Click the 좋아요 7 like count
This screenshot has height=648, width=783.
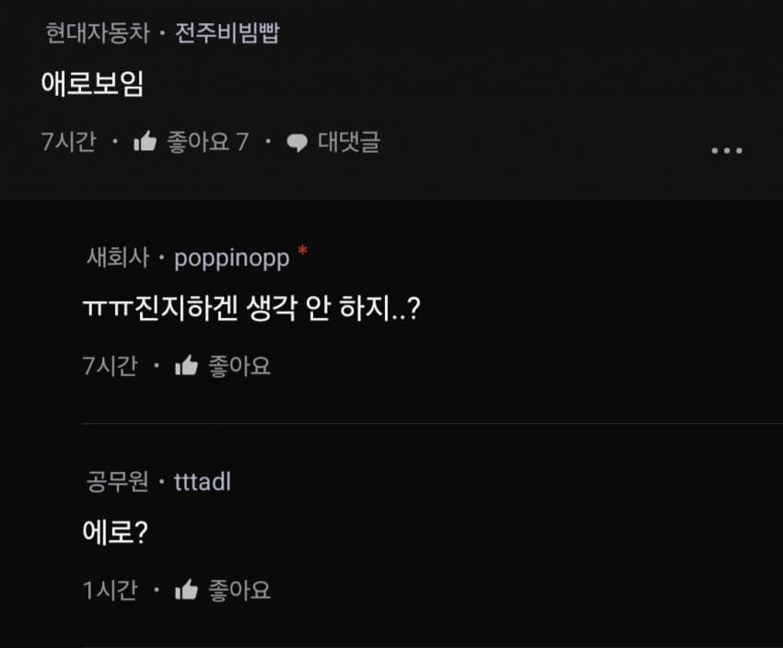(208, 141)
